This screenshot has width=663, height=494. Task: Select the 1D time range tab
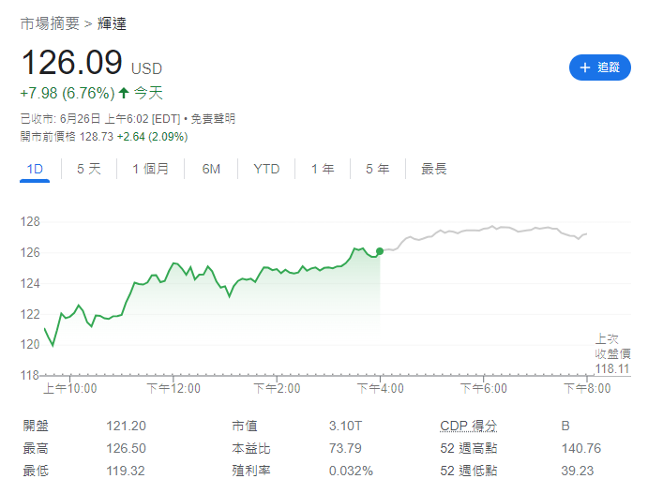pos(35,169)
